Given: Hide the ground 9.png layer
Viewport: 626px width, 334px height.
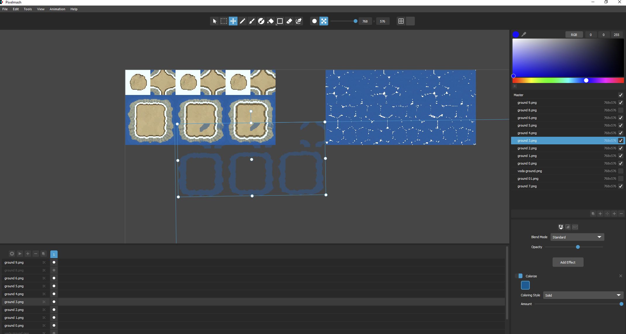Looking at the screenshot, I should (620, 103).
